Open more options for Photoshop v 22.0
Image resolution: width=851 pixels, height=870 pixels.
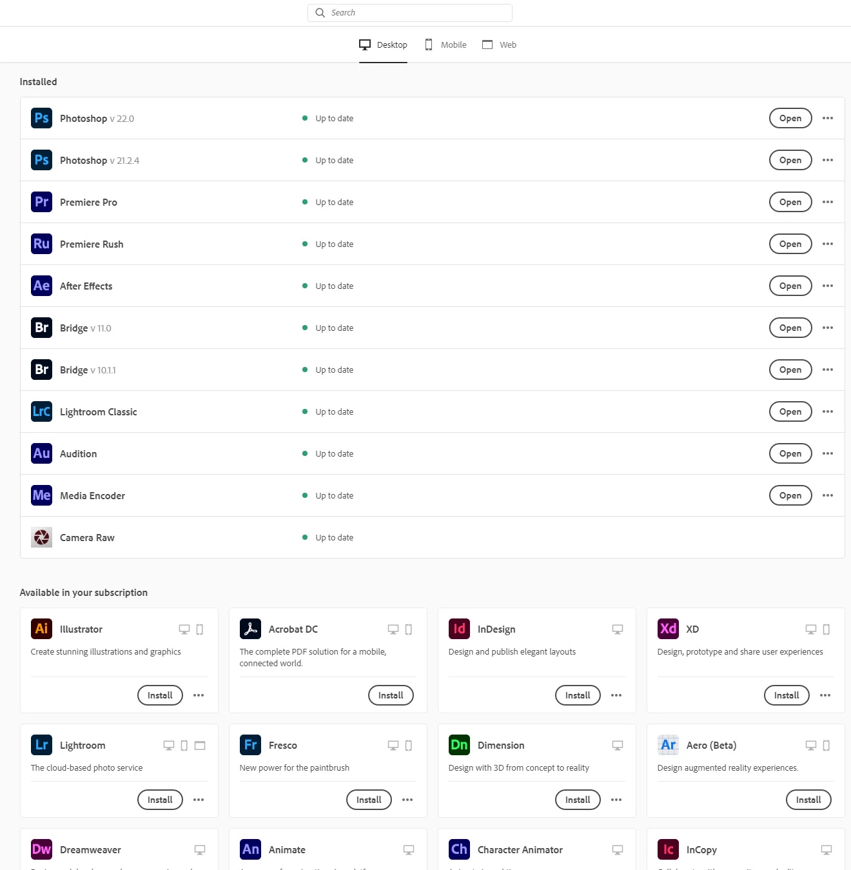[828, 118]
